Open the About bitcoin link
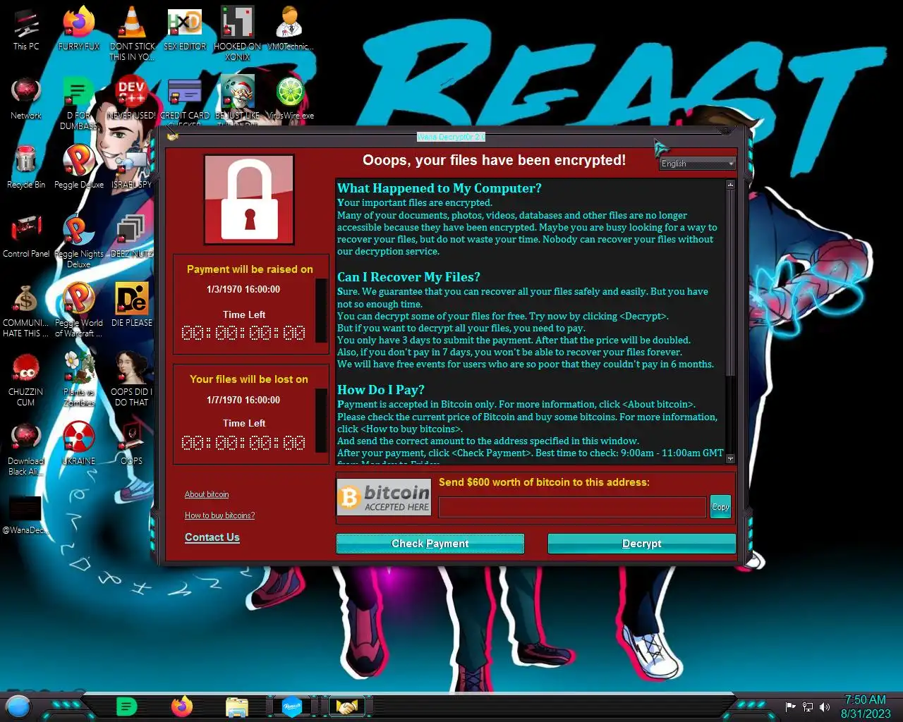Viewport: 903px width, 722px height. pos(207,494)
